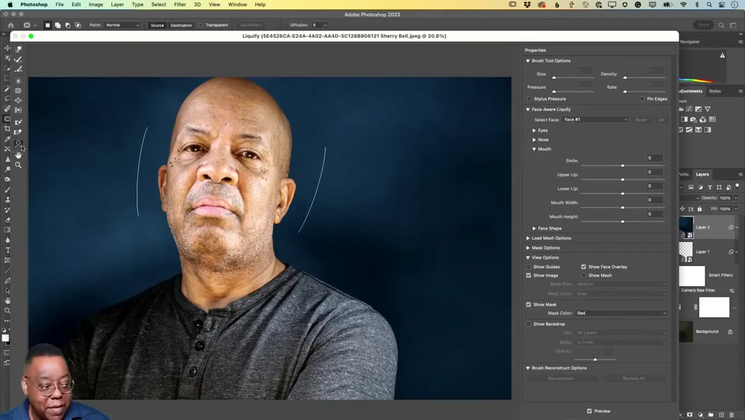The width and height of the screenshot is (745, 420).
Task: Open the Mask Color dropdown
Action: 621,313
